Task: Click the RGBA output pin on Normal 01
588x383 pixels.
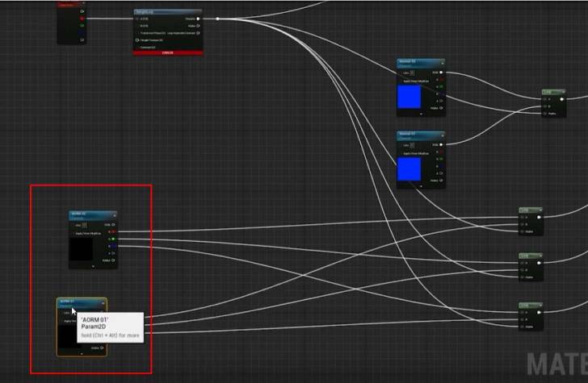Action: [441, 181]
